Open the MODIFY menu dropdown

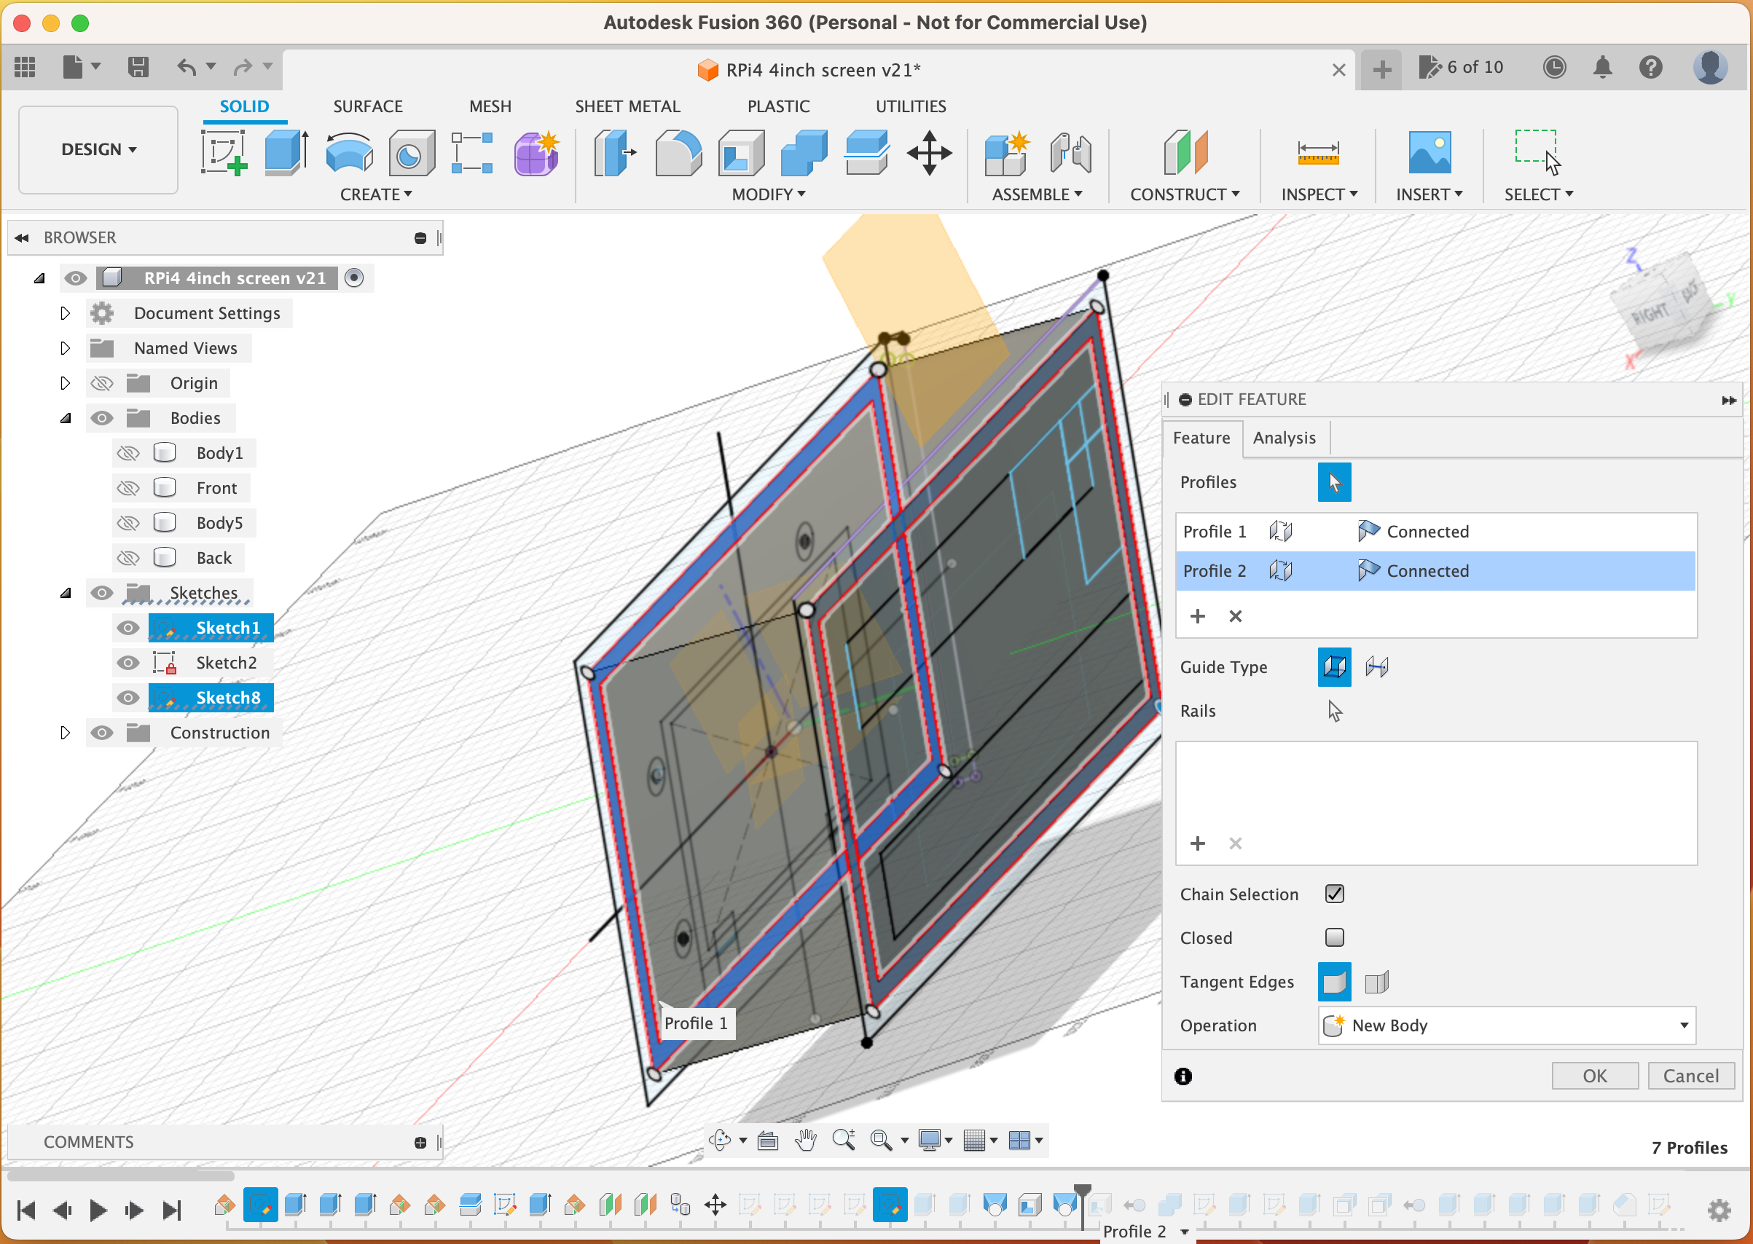[x=768, y=194]
